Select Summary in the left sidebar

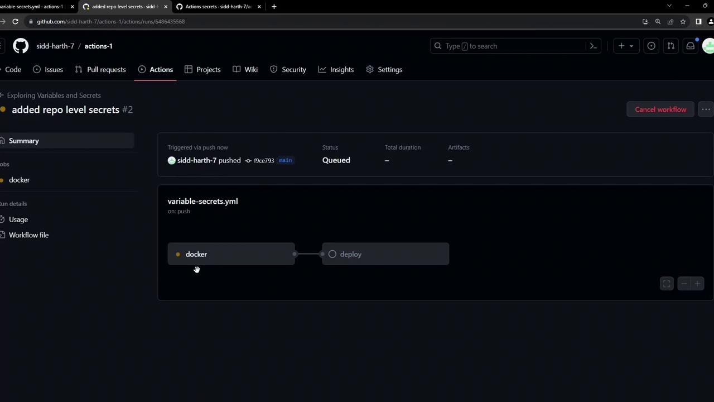67,141
